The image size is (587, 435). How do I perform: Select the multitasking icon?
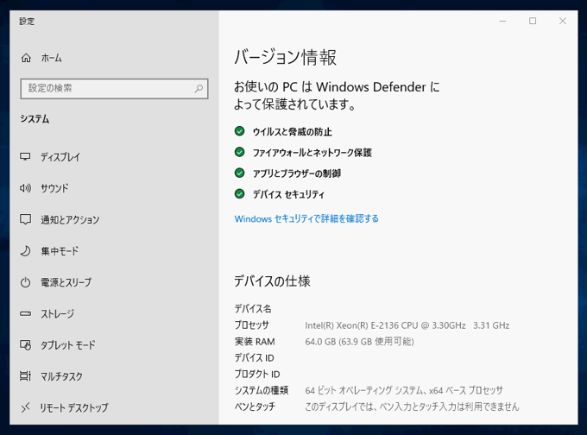coord(25,375)
